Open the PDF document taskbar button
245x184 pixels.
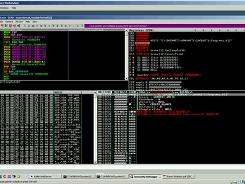pos(179,177)
